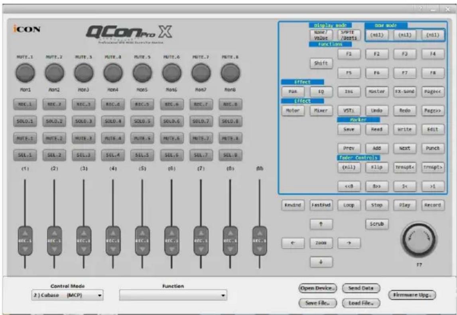
Task: Click the VSTi button
Action: pyautogui.click(x=349, y=110)
